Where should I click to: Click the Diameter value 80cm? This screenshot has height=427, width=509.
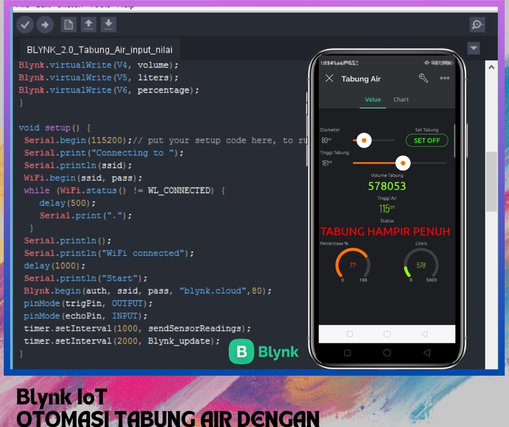pyautogui.click(x=326, y=140)
